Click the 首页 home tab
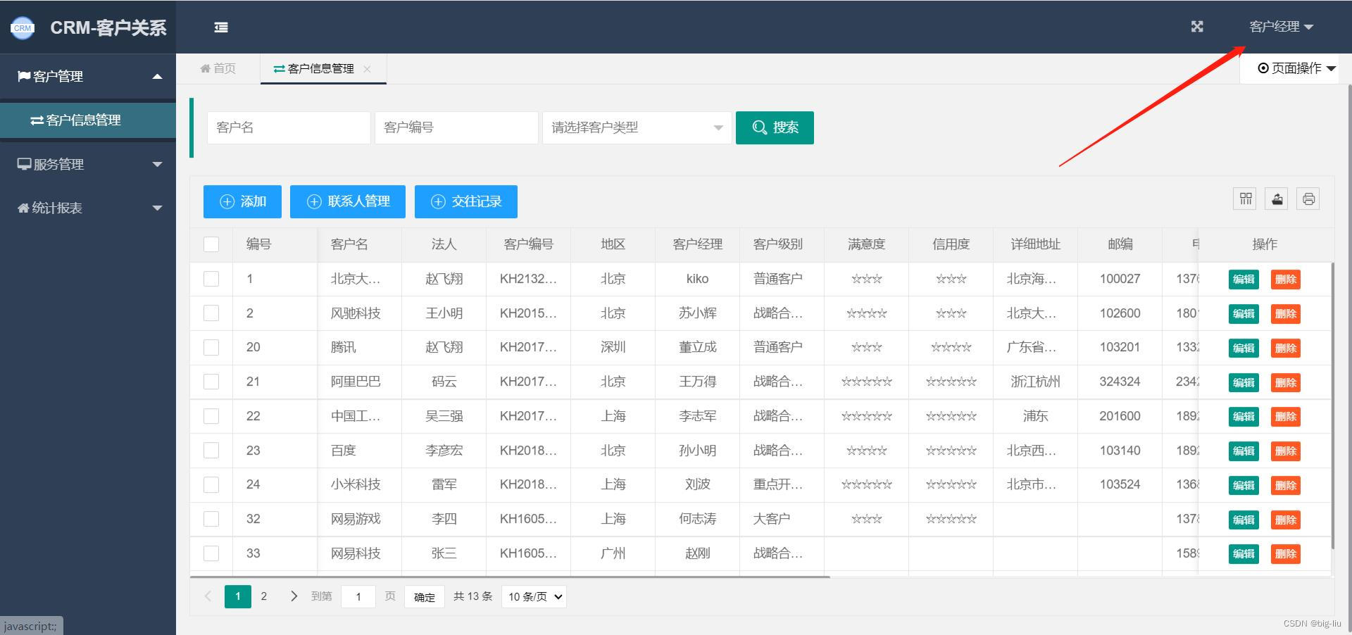This screenshot has width=1352, height=635. 218,68
